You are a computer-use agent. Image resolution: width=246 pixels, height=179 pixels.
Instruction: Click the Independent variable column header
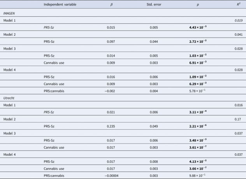coord(60,4)
